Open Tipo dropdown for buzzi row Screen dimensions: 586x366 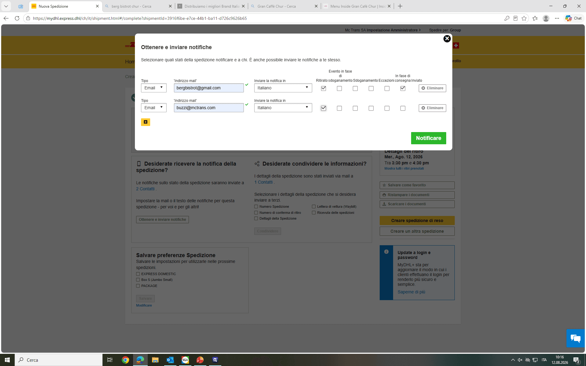tap(154, 108)
